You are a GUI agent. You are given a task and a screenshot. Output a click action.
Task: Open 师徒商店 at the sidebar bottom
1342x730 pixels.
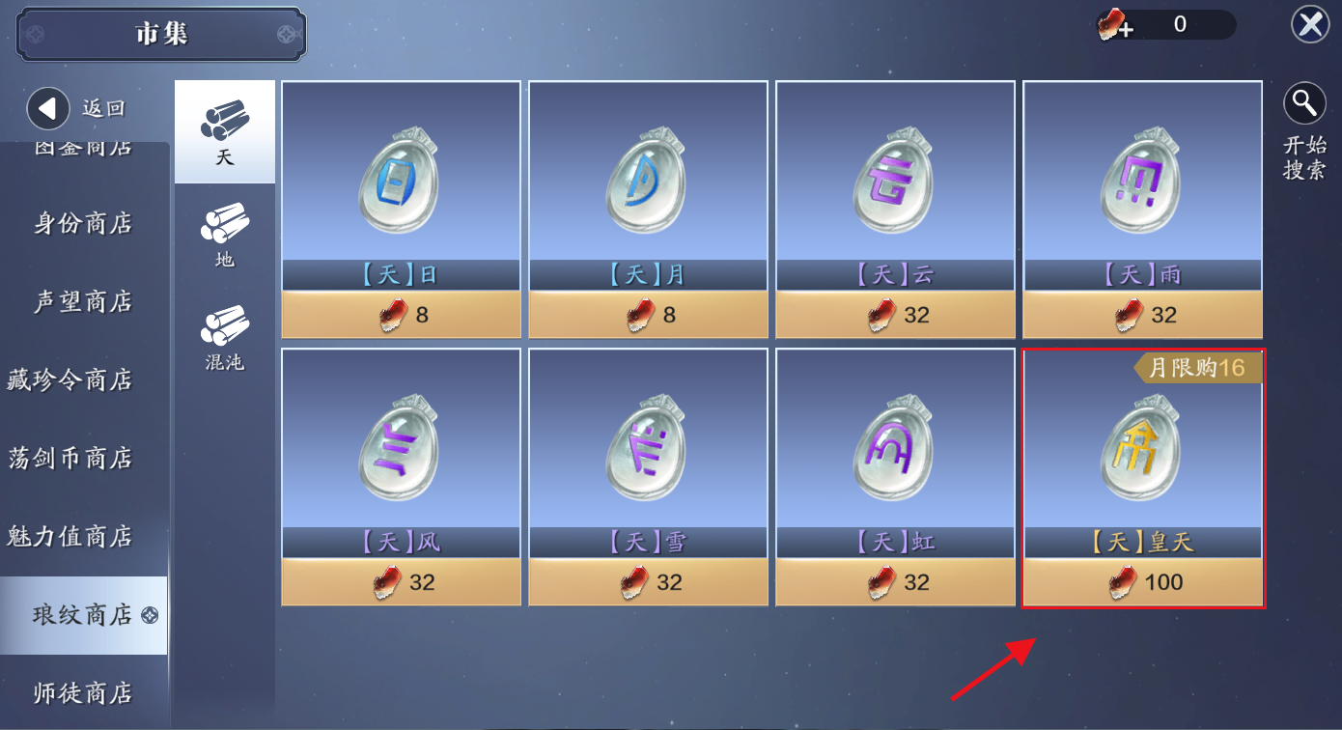tap(83, 692)
